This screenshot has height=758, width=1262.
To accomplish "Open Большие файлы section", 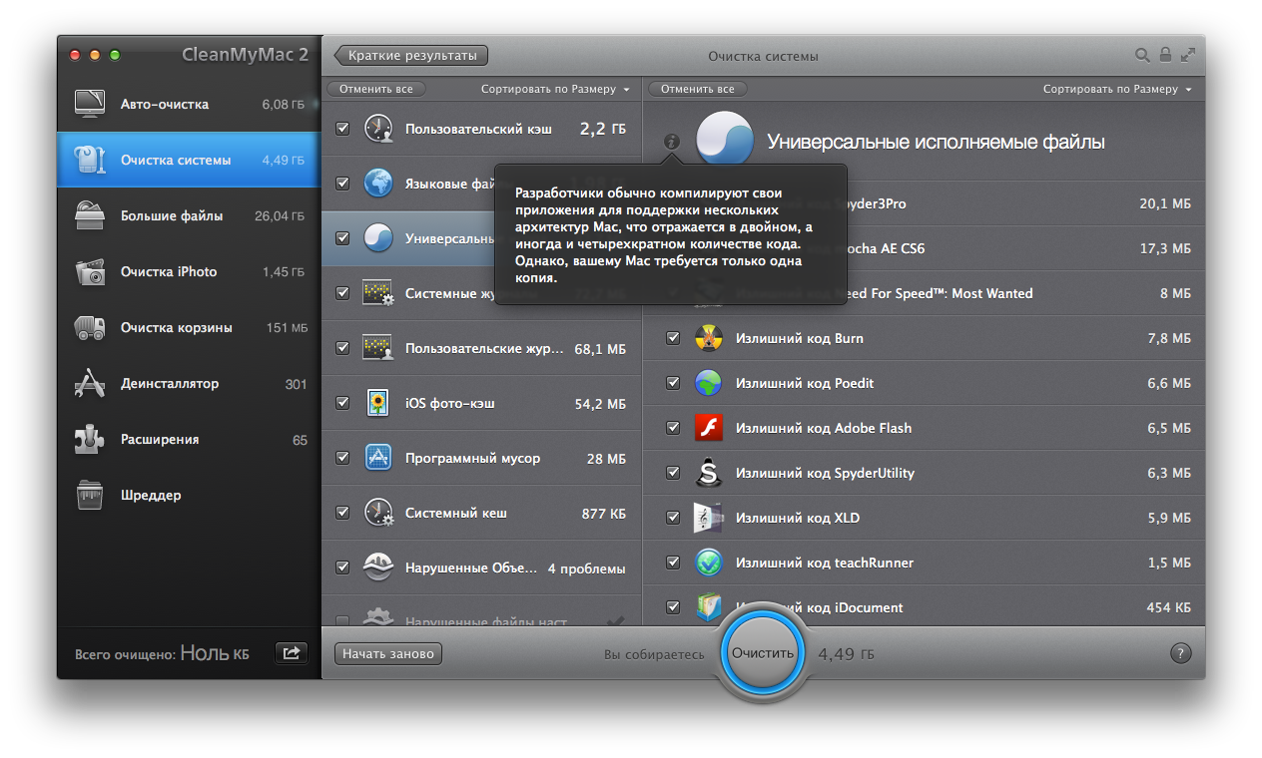I will pyautogui.click(x=189, y=215).
